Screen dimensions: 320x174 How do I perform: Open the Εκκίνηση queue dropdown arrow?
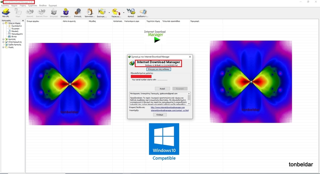pyautogui.click(x=109, y=13)
